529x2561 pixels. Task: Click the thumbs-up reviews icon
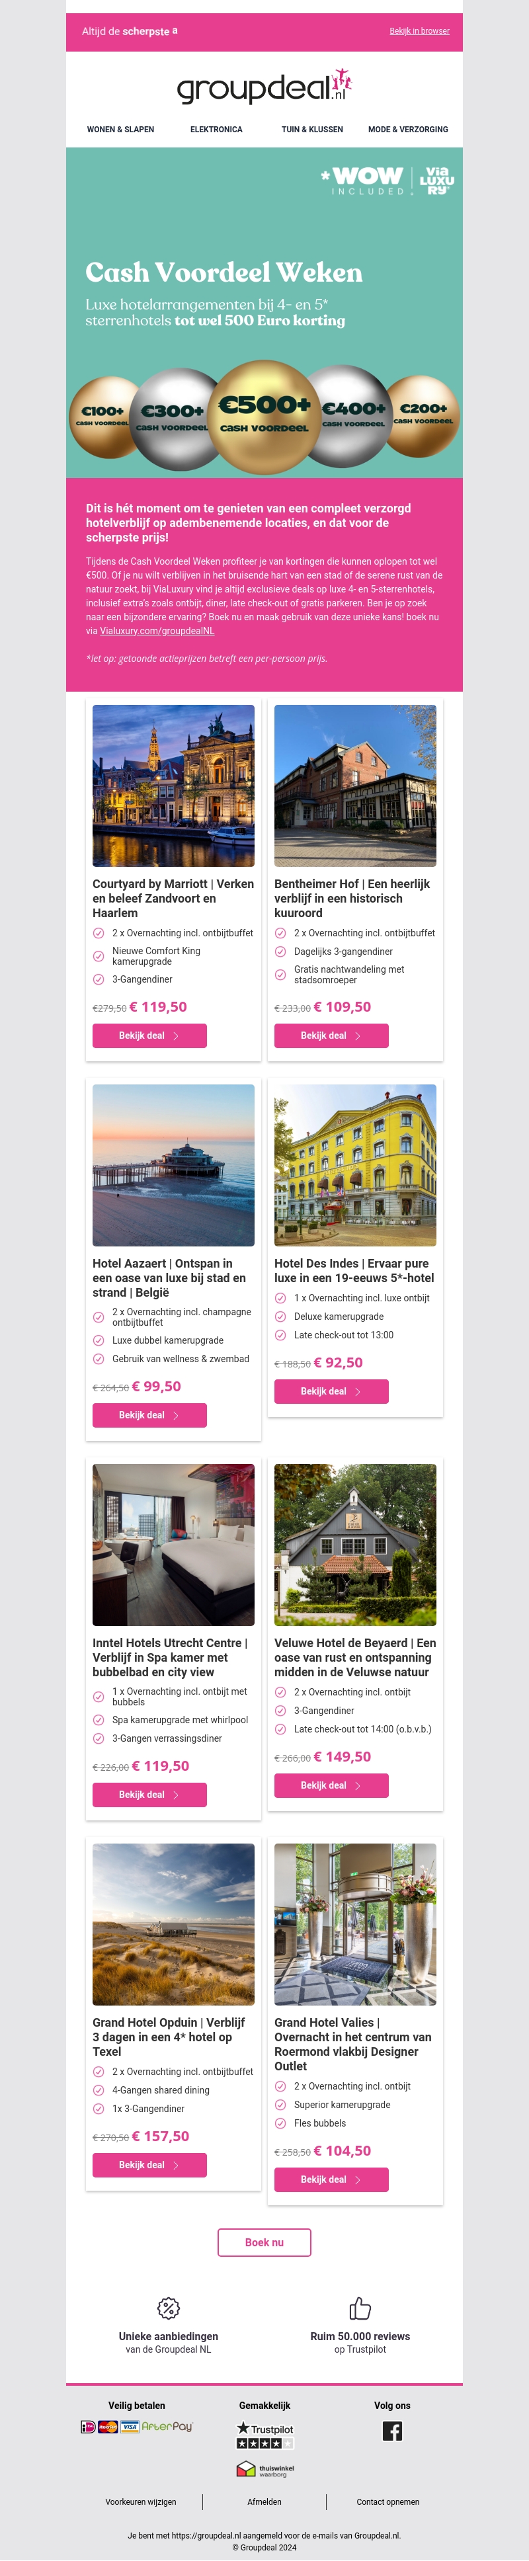click(x=360, y=2308)
